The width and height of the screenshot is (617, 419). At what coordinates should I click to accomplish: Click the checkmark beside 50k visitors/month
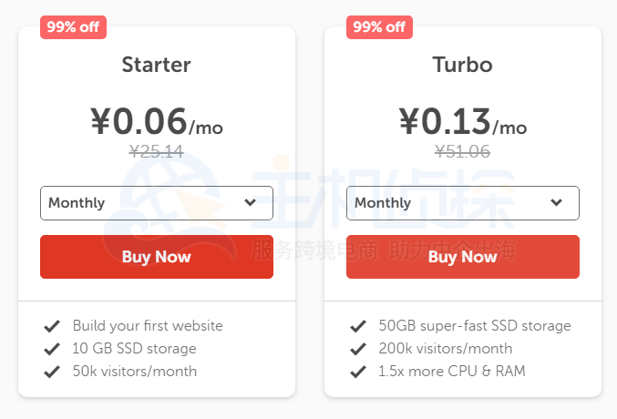[52, 371]
